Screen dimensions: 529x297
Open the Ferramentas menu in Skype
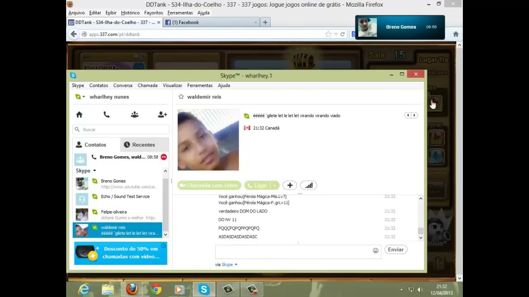tap(200, 85)
